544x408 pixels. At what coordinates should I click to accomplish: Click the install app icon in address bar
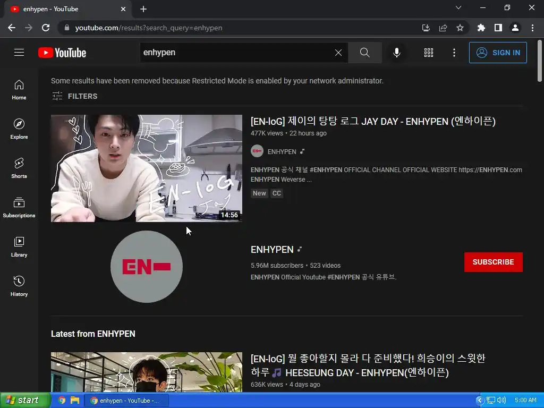pyautogui.click(x=426, y=28)
